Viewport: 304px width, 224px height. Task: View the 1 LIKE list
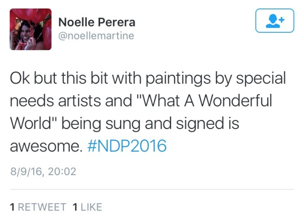tap(87, 207)
